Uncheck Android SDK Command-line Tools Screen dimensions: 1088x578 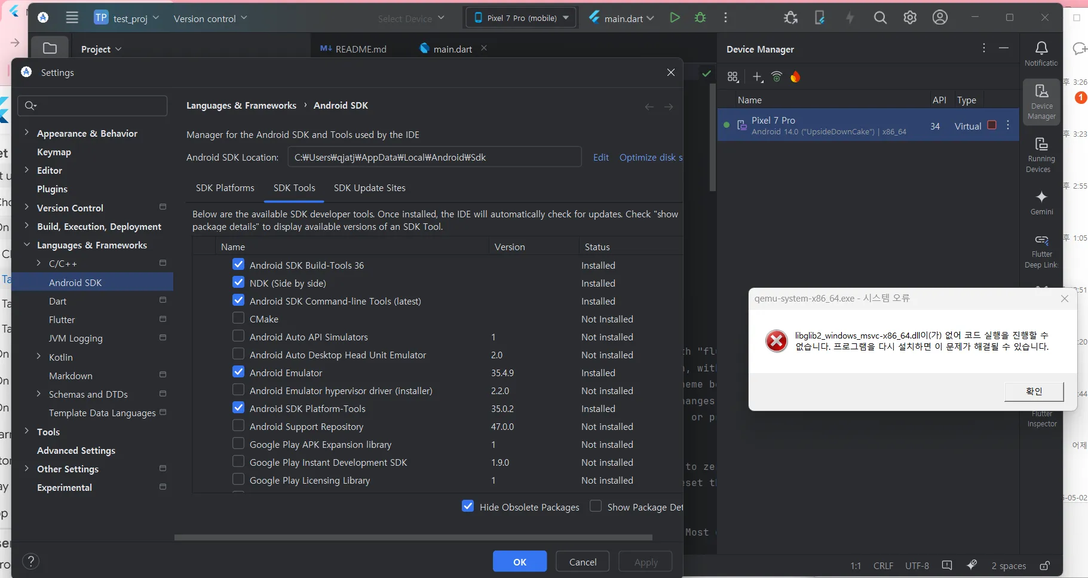click(238, 300)
